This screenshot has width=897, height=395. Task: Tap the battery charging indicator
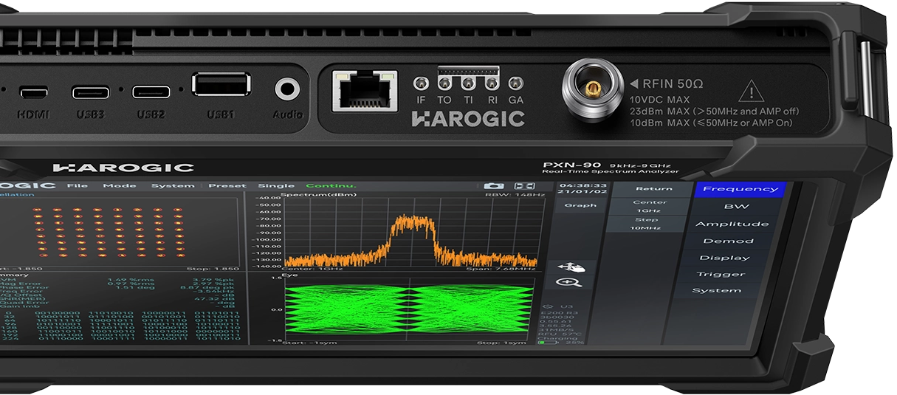(548, 342)
